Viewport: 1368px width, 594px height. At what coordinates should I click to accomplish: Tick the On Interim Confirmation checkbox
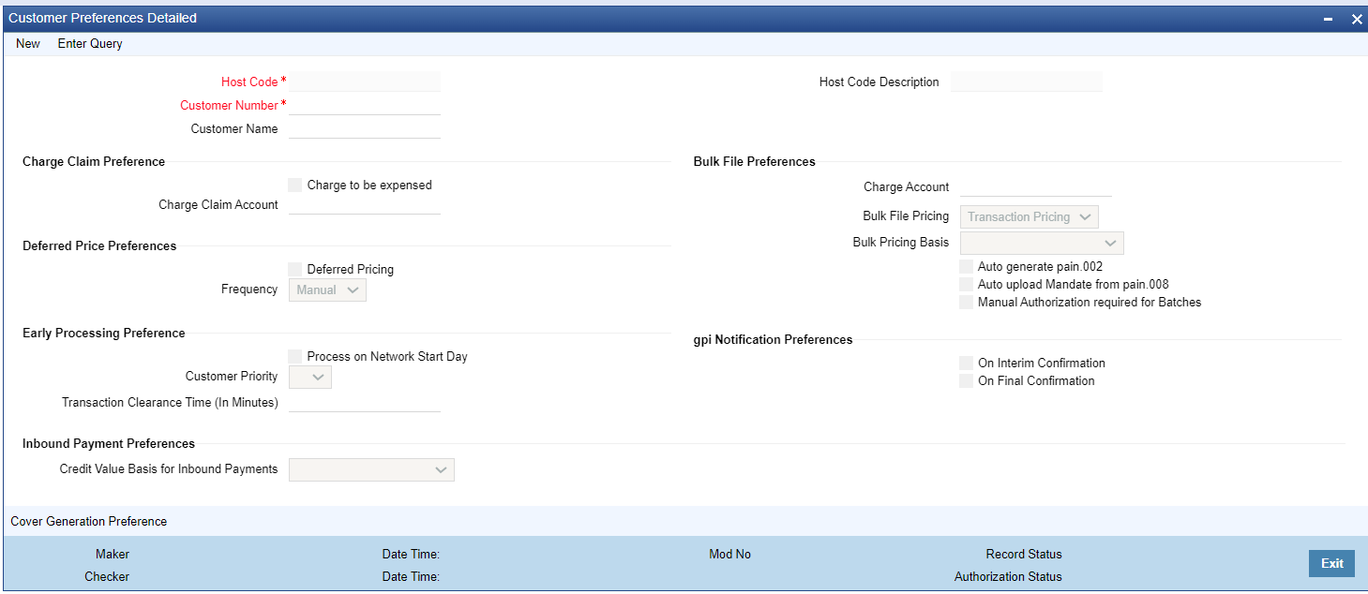click(x=967, y=364)
